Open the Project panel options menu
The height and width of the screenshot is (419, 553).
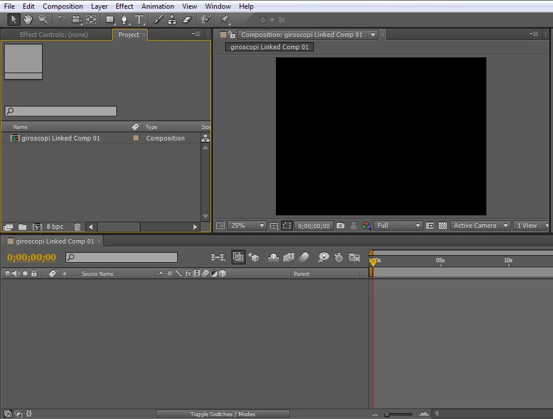coord(196,34)
